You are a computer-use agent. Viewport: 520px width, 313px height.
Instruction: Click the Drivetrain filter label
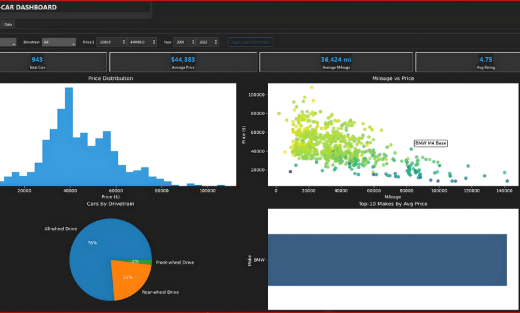tap(31, 42)
